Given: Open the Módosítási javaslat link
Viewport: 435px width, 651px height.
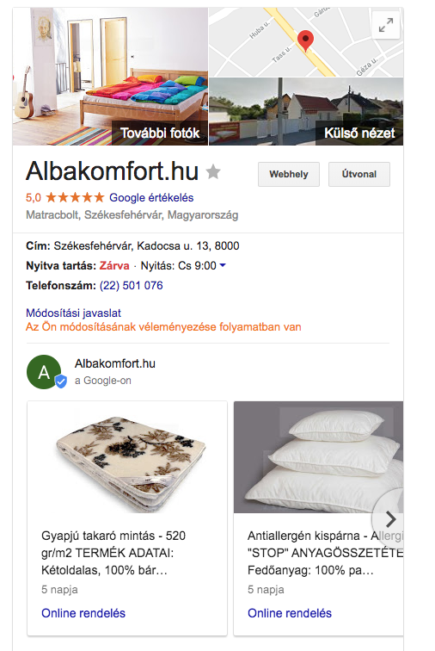Looking at the screenshot, I should (73, 313).
